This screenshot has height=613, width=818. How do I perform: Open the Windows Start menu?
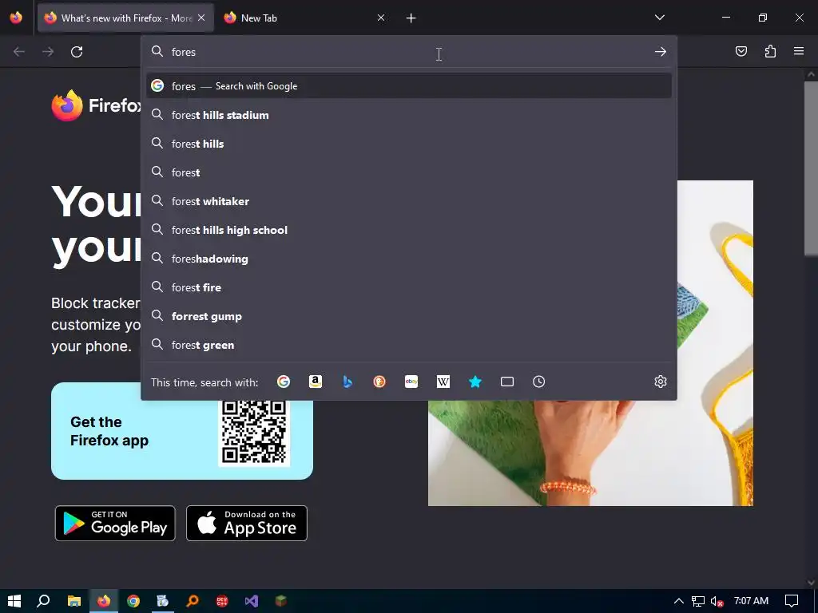(14, 601)
